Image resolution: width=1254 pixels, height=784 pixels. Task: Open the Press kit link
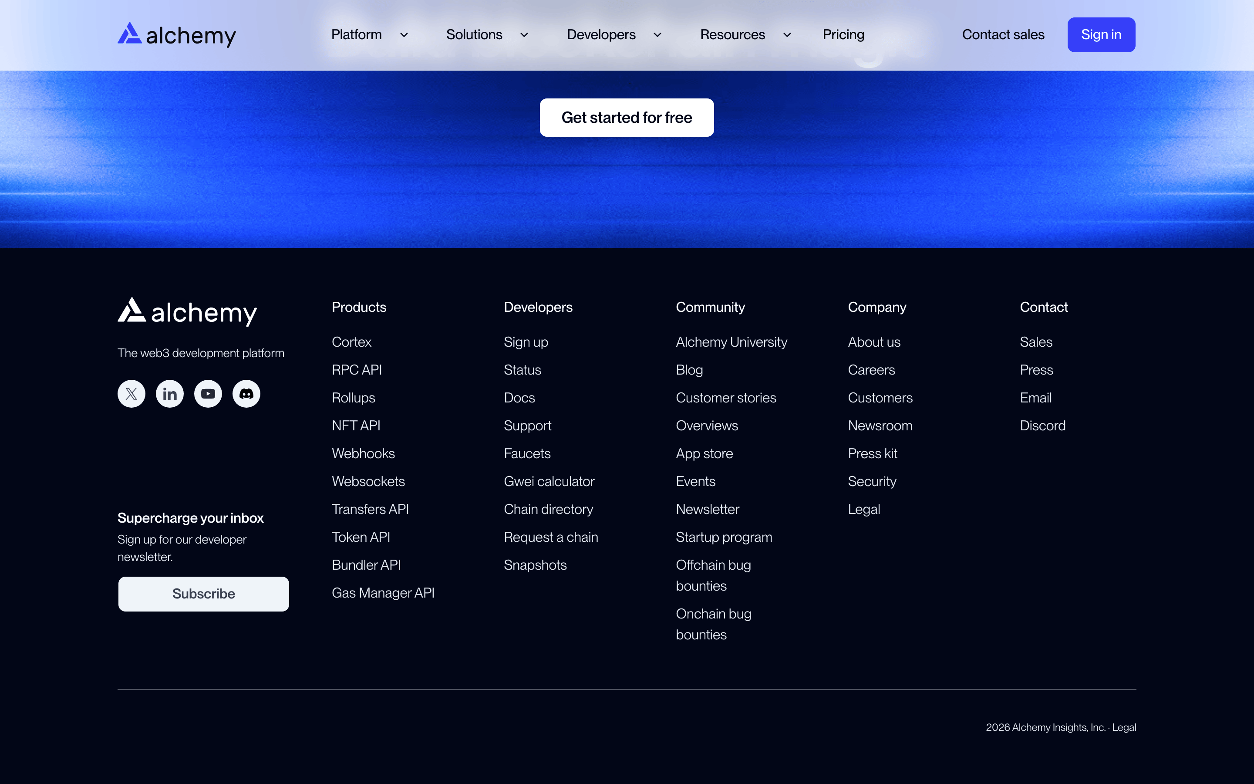pos(873,453)
